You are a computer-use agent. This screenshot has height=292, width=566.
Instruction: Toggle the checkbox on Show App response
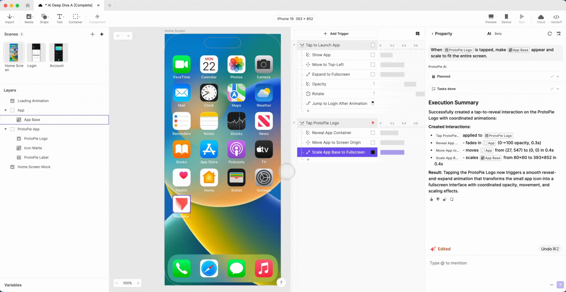(x=373, y=55)
